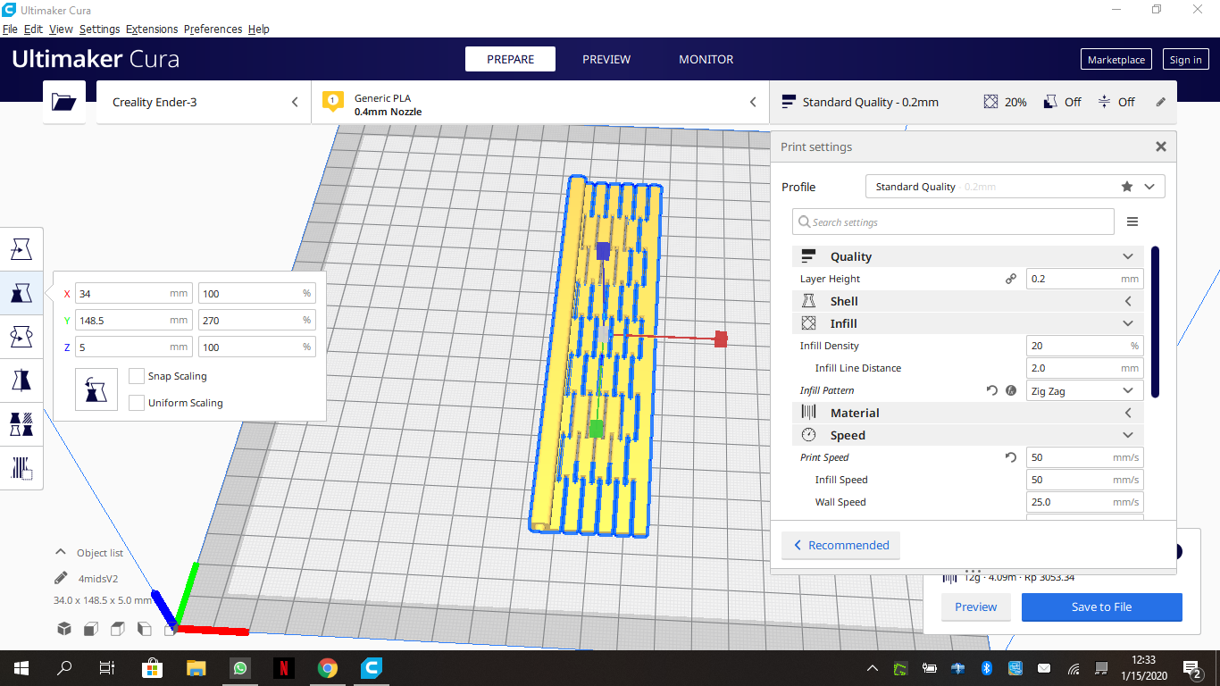Click the pencil icon beside 4midsV2
This screenshot has height=686, width=1220.
point(61,578)
